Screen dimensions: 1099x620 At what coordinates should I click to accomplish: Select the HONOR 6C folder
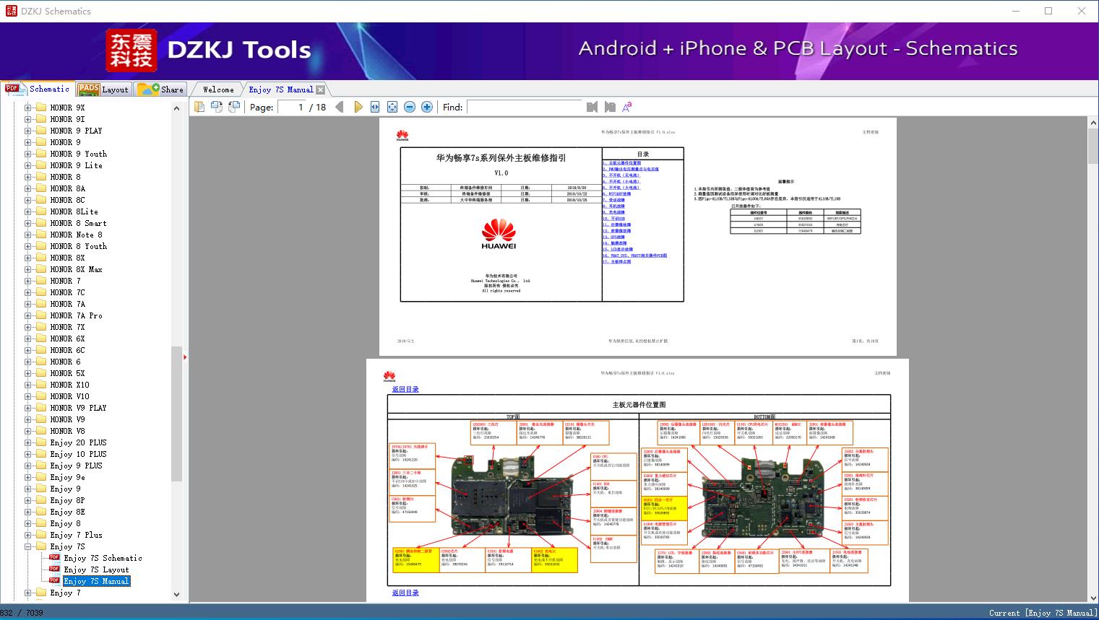pos(67,350)
